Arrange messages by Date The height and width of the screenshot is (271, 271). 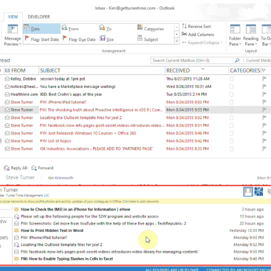pos(42,29)
